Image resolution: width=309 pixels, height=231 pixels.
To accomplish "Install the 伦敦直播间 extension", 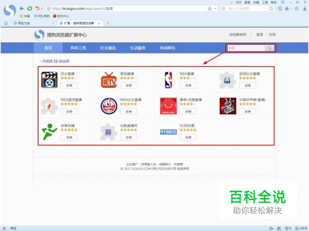I will point(129,138).
